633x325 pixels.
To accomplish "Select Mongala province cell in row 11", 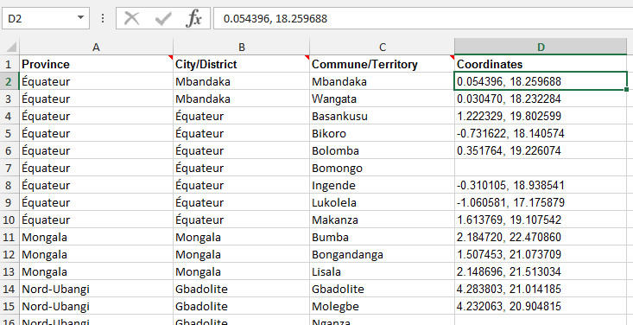I will [x=96, y=237].
